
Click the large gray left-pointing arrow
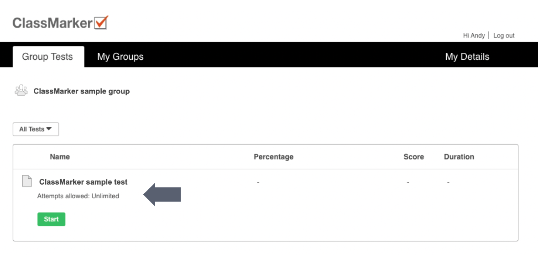pyautogui.click(x=162, y=194)
